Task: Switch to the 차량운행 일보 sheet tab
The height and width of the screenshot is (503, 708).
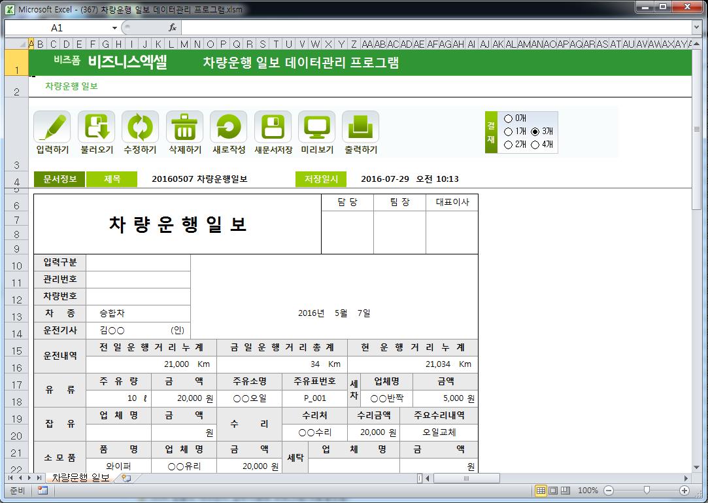Action: pyautogui.click(x=80, y=478)
